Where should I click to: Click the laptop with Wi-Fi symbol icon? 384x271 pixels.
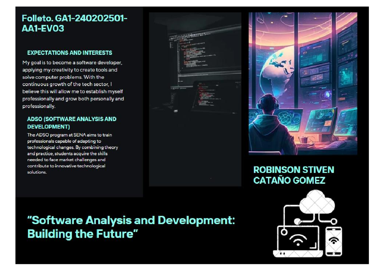tap(298, 241)
